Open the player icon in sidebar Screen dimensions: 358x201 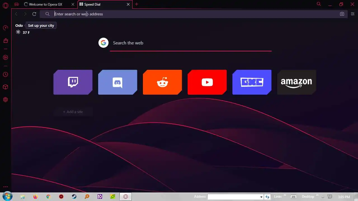(x=5, y=58)
